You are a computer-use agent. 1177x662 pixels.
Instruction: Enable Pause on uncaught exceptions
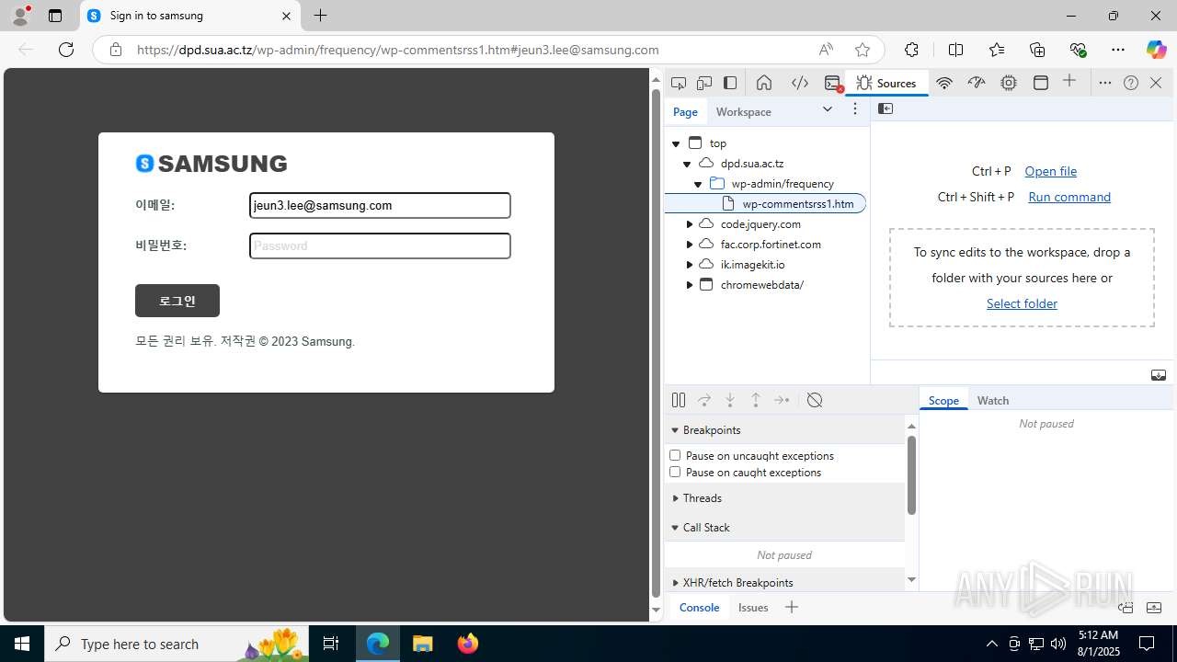click(675, 455)
